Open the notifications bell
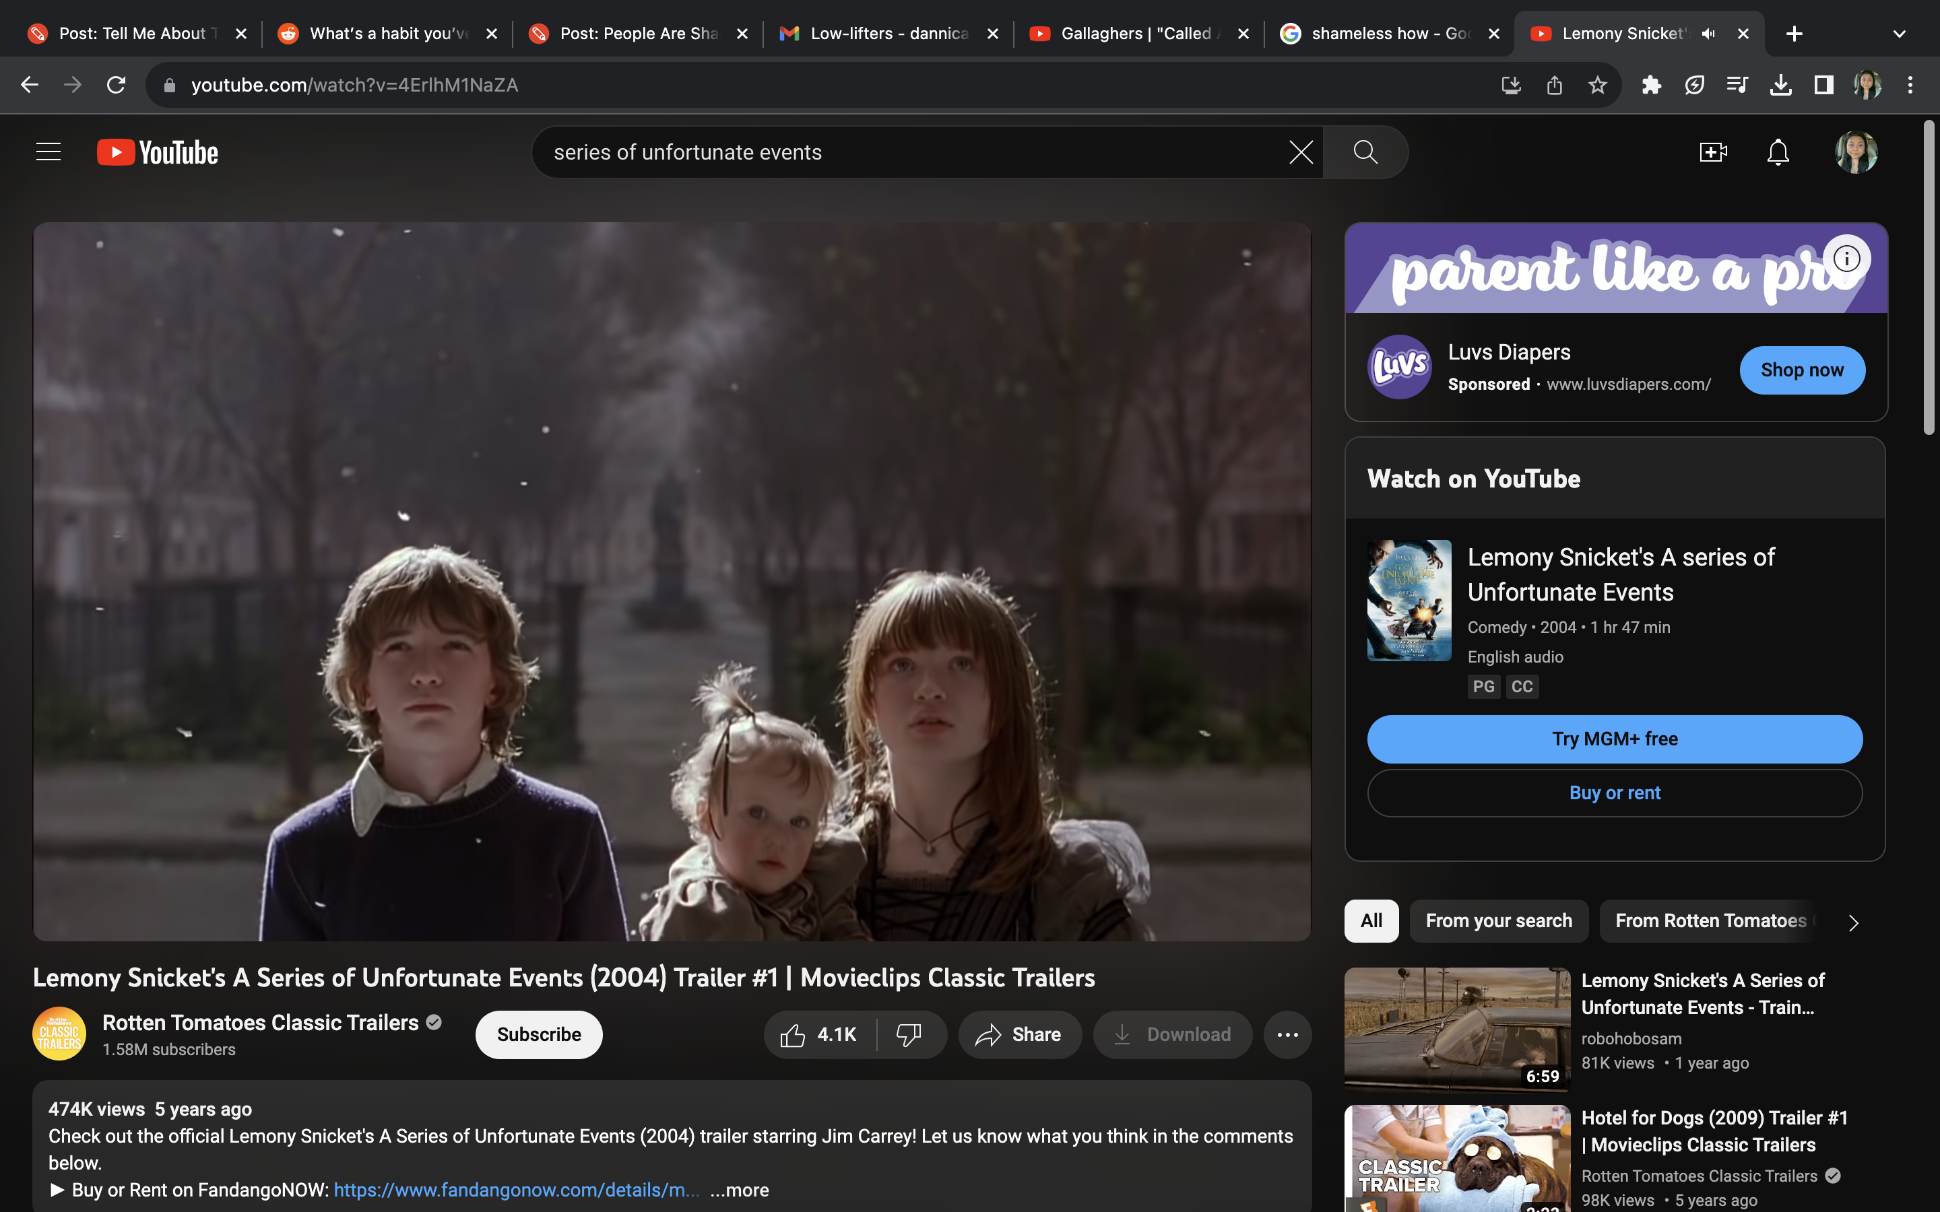 point(1778,152)
